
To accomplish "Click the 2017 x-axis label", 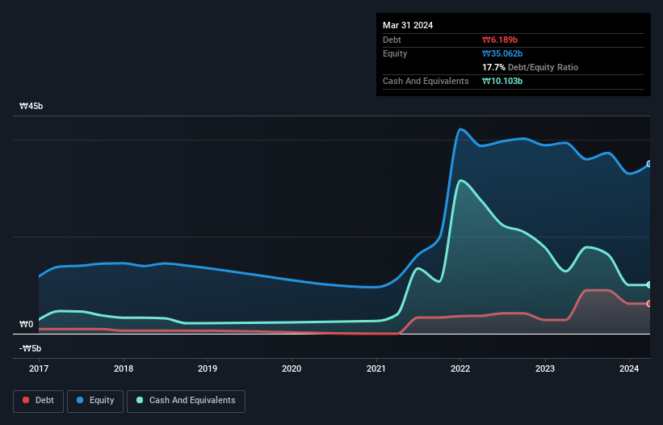I will (39, 368).
